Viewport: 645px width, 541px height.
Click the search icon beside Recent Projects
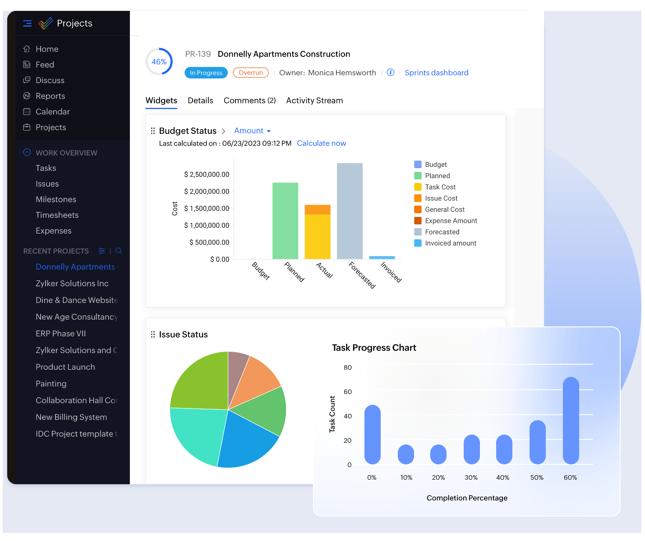pos(119,251)
